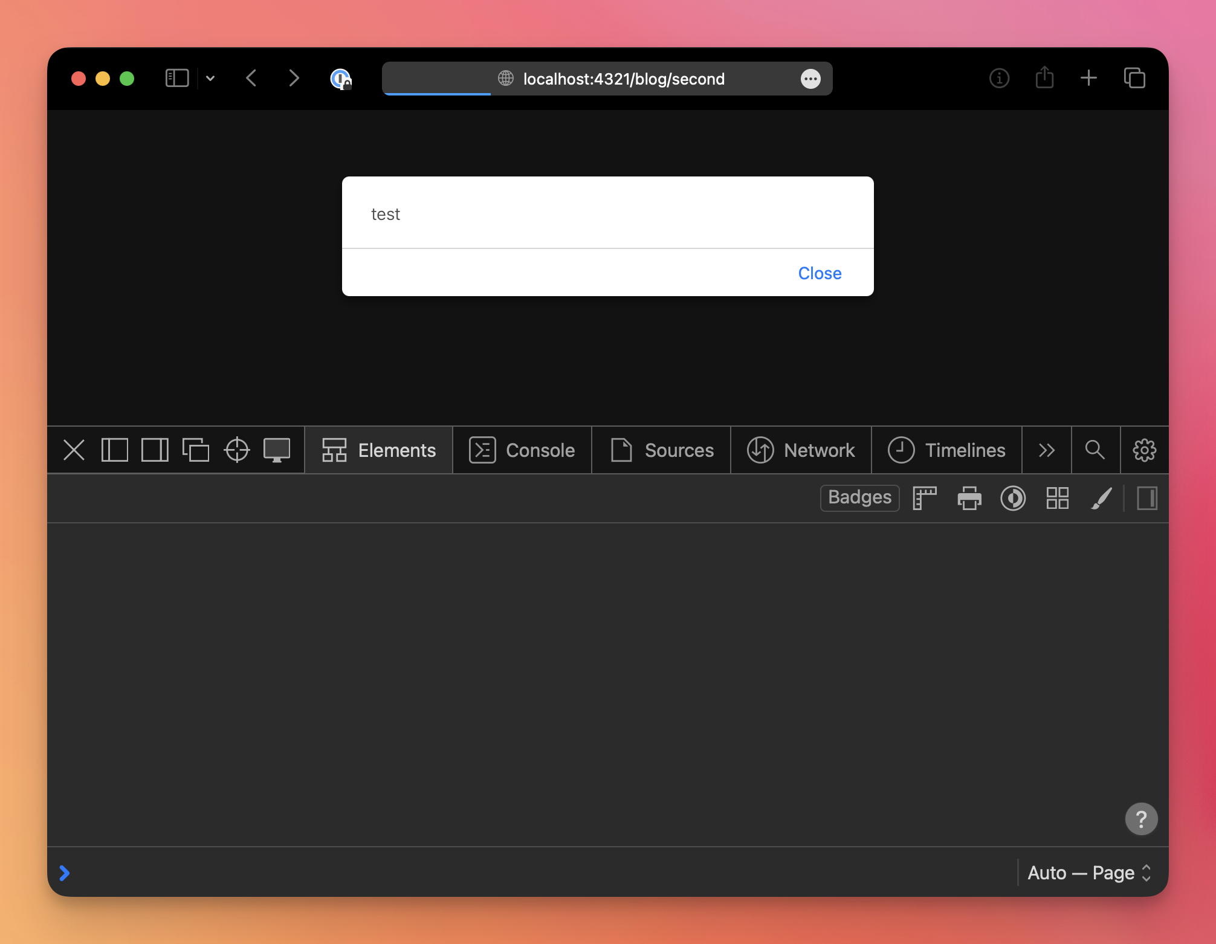Viewport: 1216px width, 944px height.
Task: Click the element selection crosshair icon
Action: pyautogui.click(x=236, y=450)
